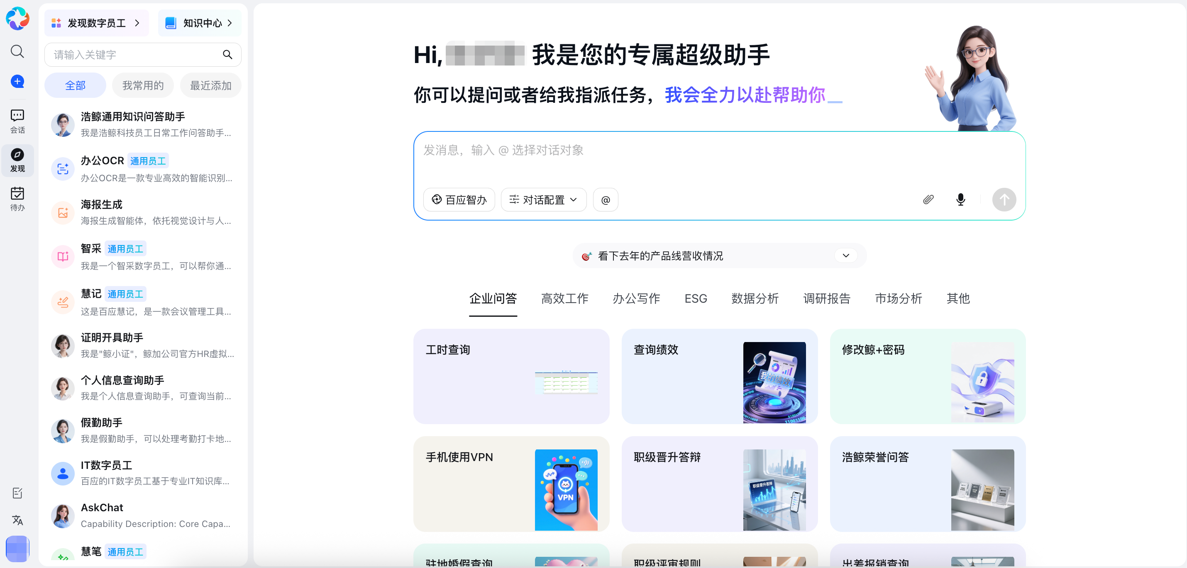Click the language translate sidebar icon

point(17,520)
